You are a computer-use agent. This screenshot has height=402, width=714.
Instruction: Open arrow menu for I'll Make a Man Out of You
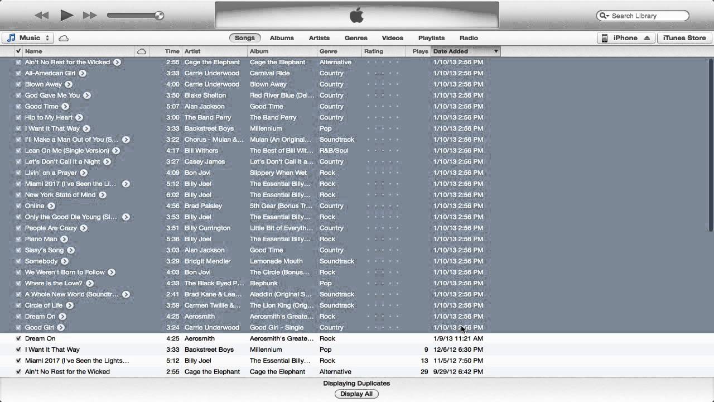[x=126, y=140]
